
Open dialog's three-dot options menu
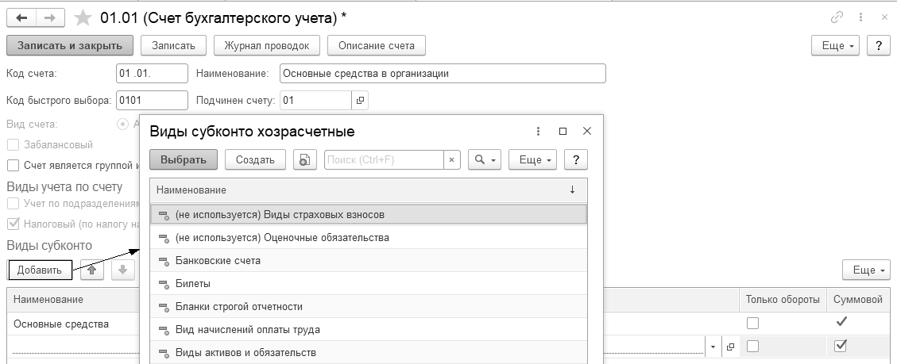538,132
